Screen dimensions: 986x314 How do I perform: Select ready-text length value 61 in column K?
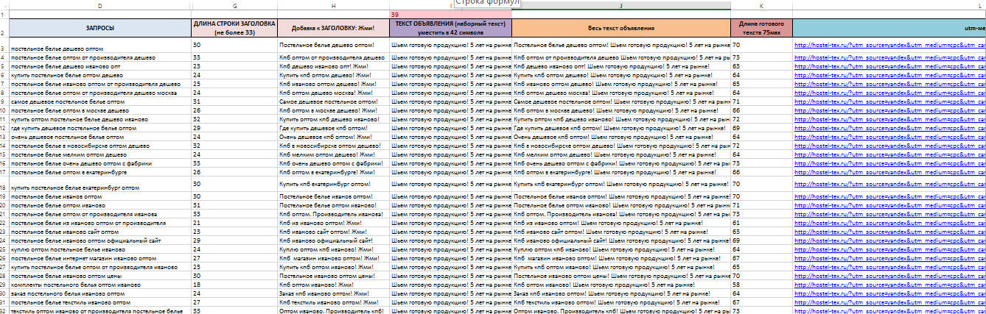(761, 222)
